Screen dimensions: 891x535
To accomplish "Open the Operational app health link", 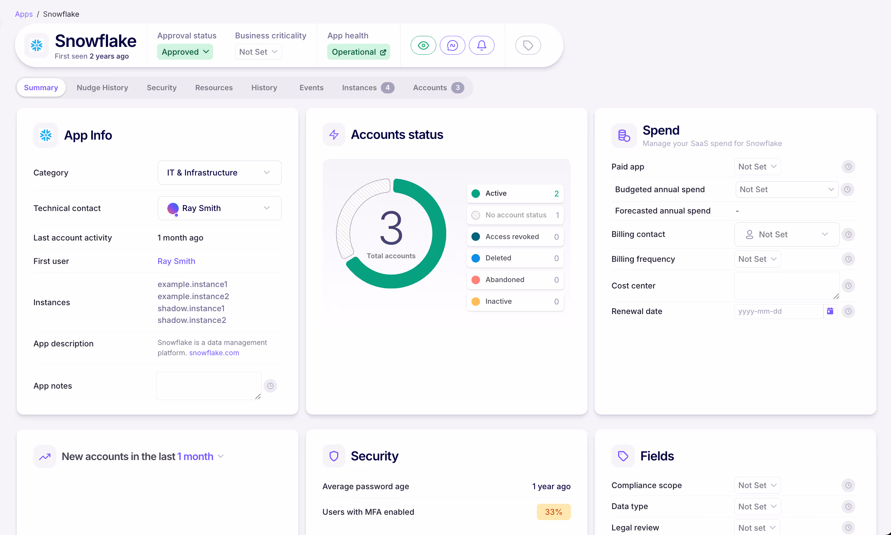I will (358, 52).
